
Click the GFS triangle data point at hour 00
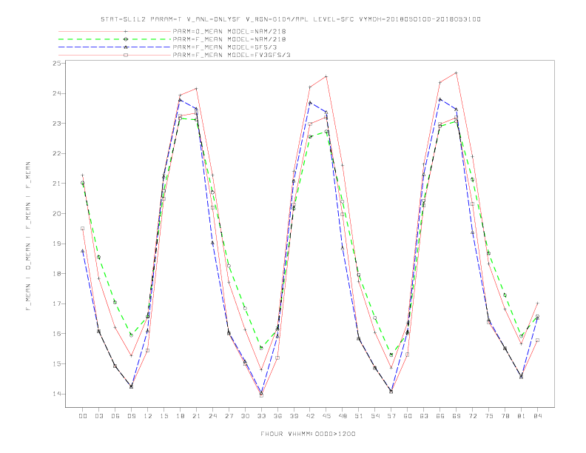tap(83, 251)
